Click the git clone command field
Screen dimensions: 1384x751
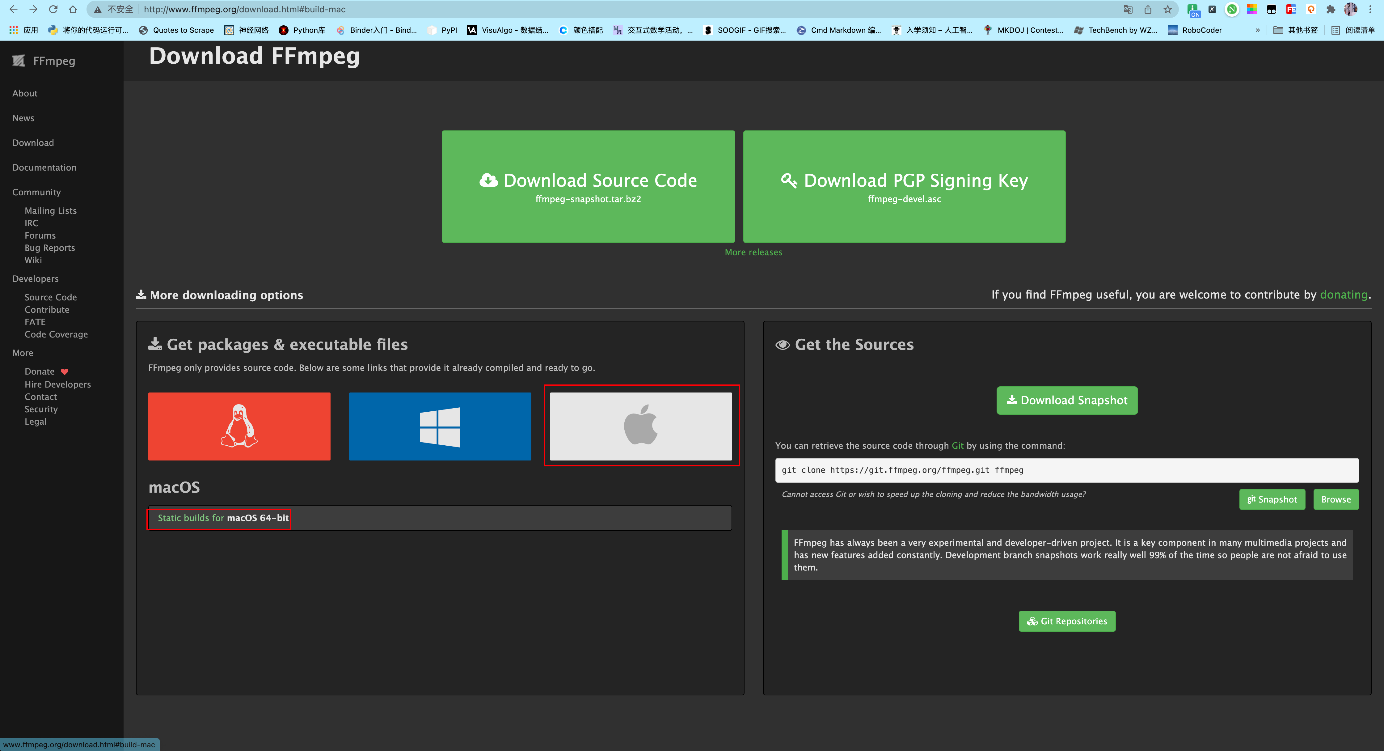1067,470
